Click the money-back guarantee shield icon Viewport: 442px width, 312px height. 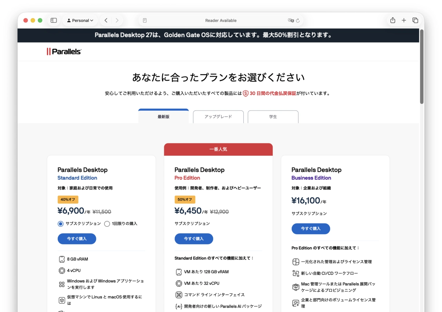click(246, 93)
